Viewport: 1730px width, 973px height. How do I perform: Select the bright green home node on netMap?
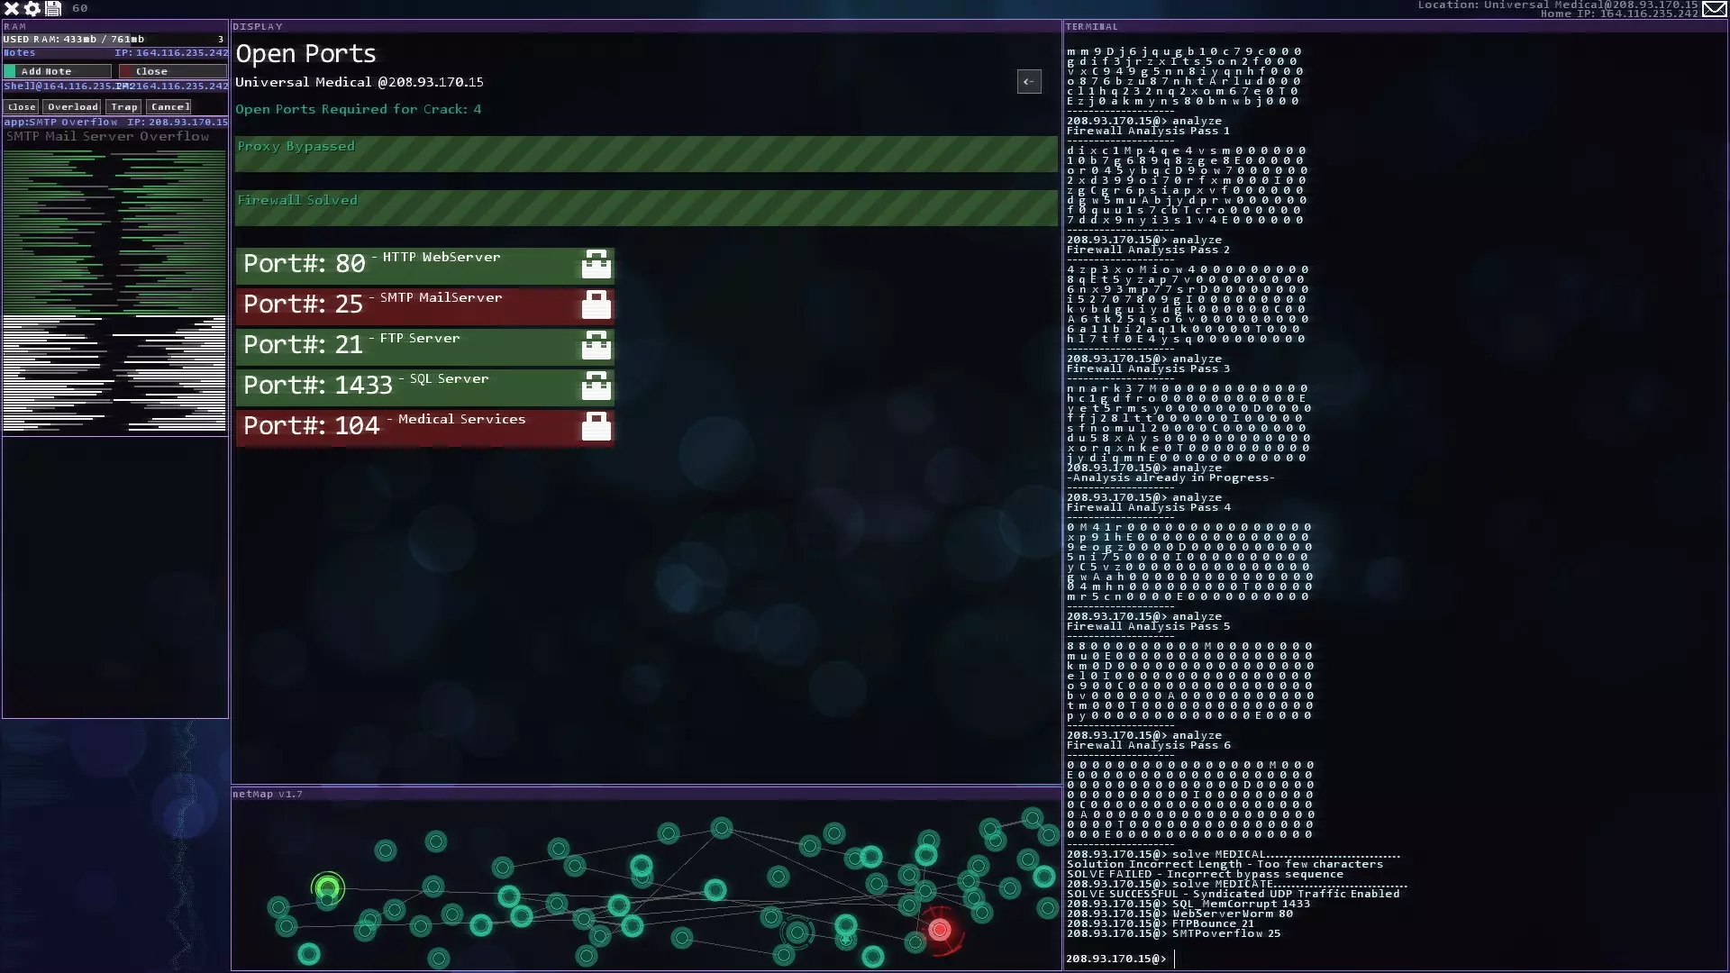(328, 888)
